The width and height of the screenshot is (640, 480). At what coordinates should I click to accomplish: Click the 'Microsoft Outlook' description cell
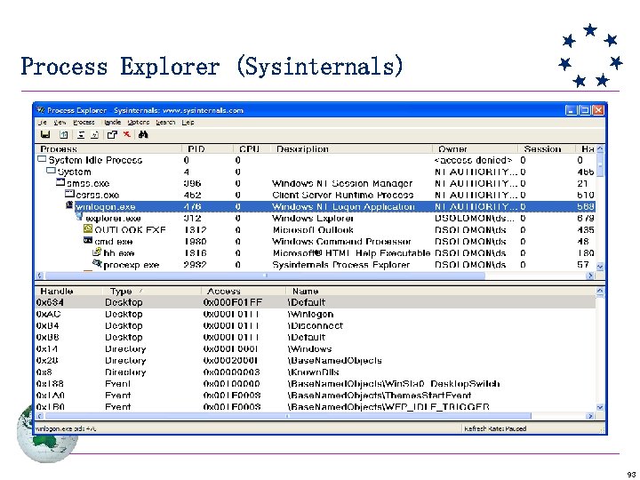point(313,230)
